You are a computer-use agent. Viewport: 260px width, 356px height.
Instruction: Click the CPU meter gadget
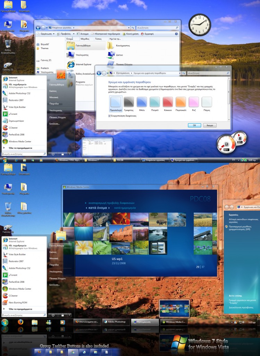click(226, 144)
